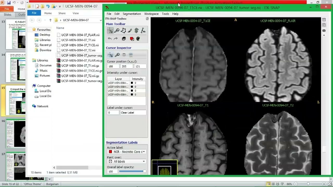Sort files by the Name column header
Viewport: 333px width, 187px height.
[x=60, y=28]
